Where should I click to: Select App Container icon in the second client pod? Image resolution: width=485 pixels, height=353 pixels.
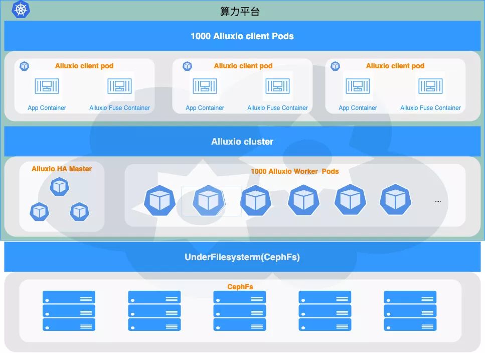point(205,86)
